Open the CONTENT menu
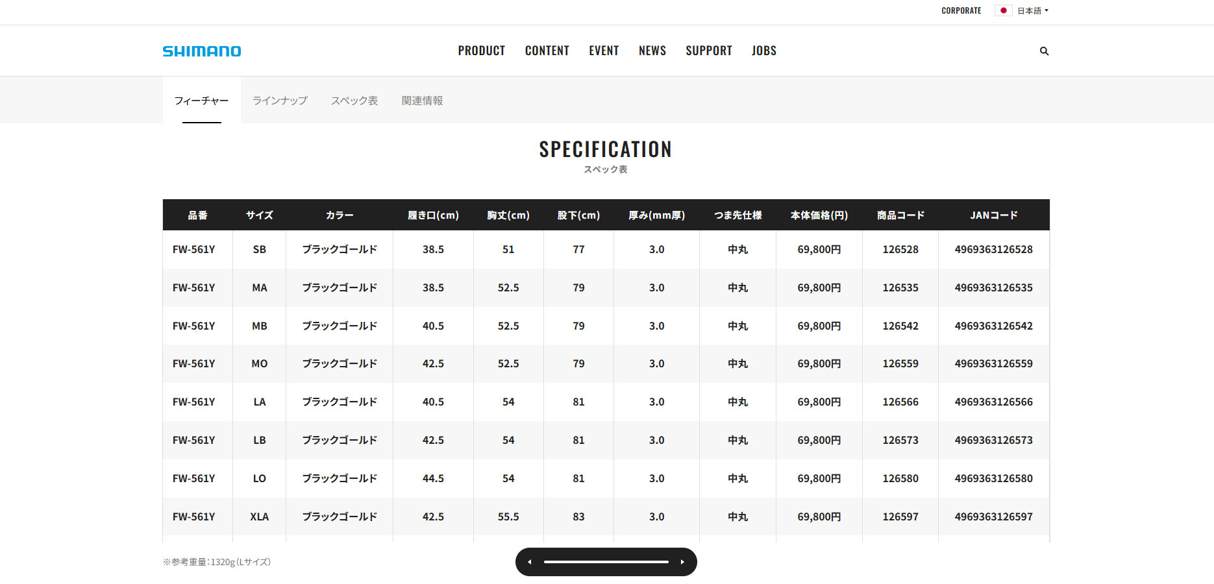Image resolution: width=1214 pixels, height=584 pixels. point(547,51)
